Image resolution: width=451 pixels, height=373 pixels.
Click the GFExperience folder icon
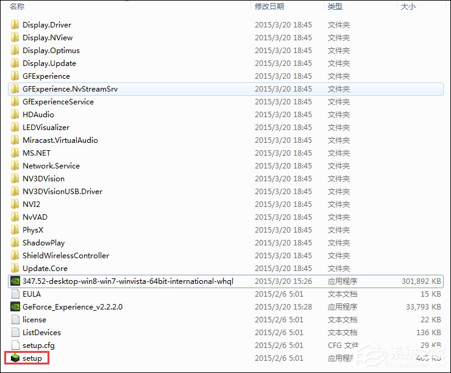pos(15,76)
